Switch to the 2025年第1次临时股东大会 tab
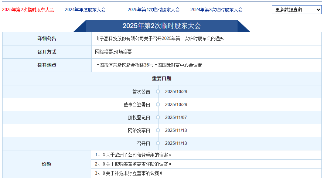 [x=154, y=10]
